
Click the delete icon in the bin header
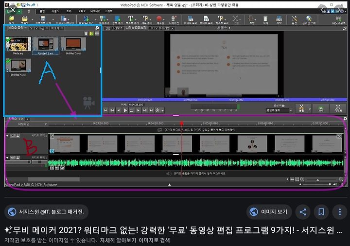point(86,34)
